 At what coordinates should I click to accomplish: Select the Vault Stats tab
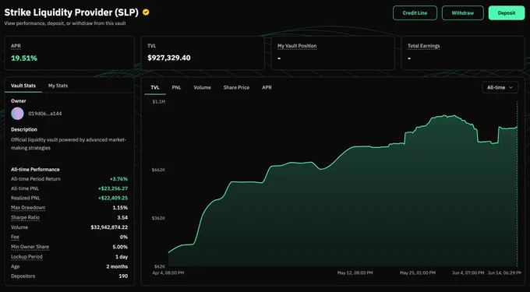23,86
